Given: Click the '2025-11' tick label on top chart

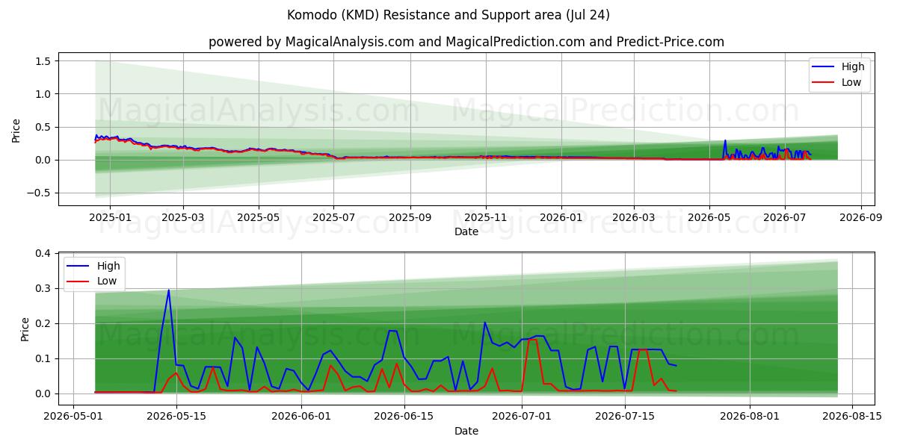Looking at the screenshot, I should click(486, 217).
